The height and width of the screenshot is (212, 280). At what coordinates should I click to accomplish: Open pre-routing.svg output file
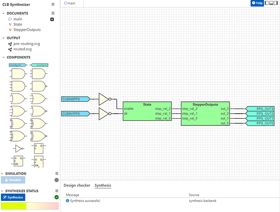(27, 44)
